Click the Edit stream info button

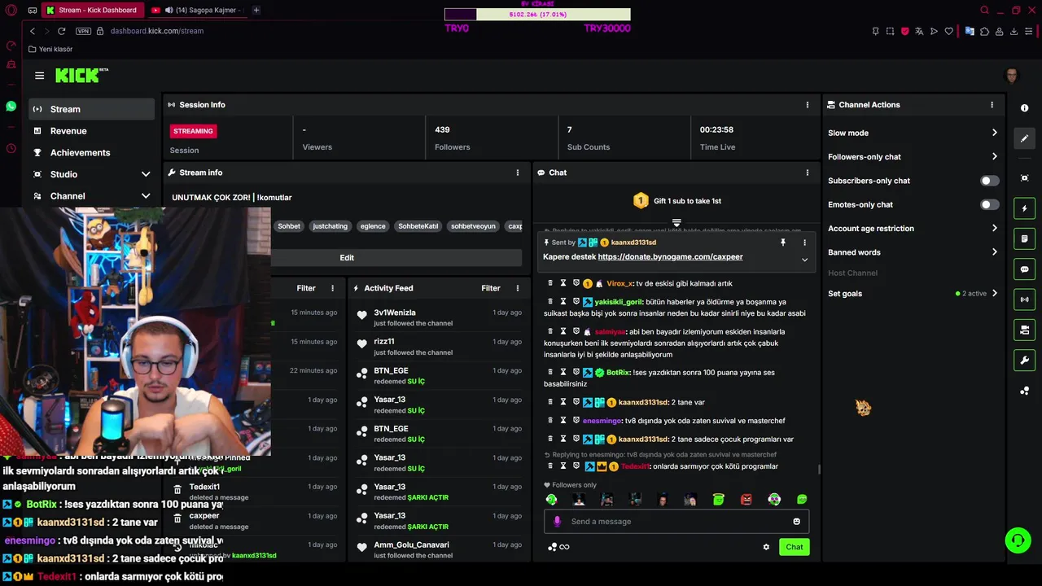tap(347, 258)
